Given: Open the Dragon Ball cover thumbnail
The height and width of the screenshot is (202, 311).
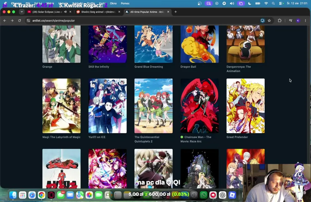Looking at the screenshot, I should pos(200,44).
